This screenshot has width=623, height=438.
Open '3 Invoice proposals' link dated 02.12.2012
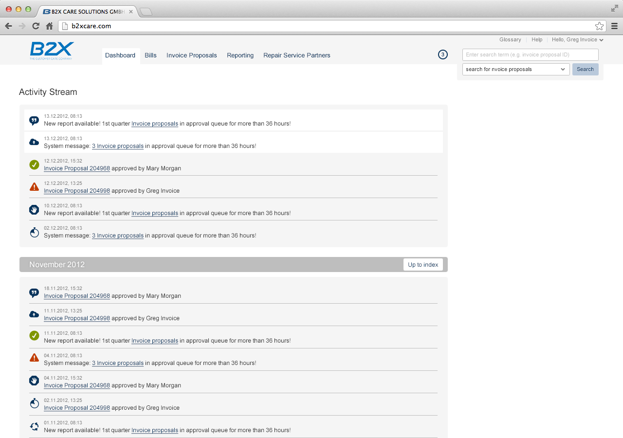click(118, 236)
